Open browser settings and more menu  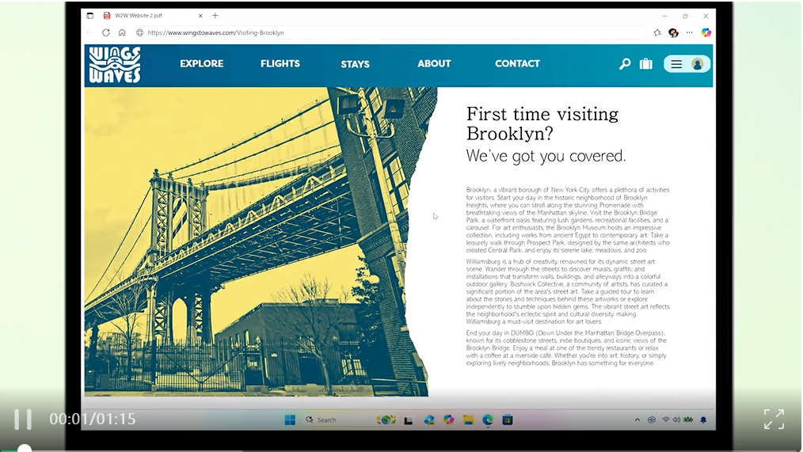click(689, 32)
